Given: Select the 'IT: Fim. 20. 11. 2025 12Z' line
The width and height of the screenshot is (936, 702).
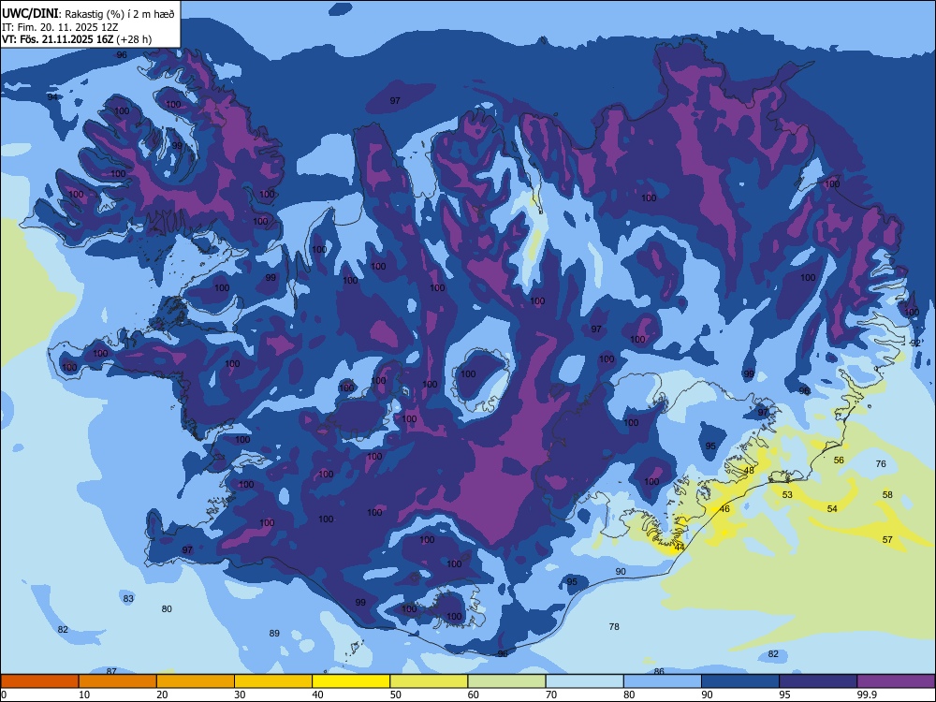Looking at the screenshot, I should [60, 27].
